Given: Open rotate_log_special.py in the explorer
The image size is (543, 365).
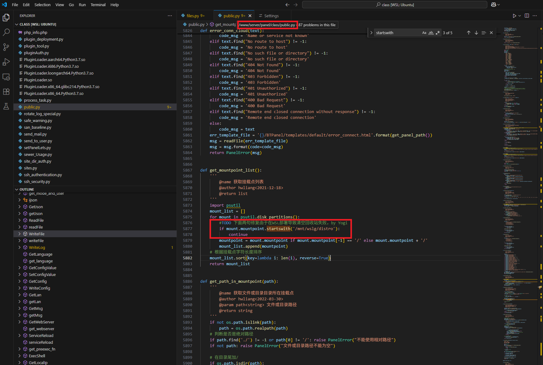Looking at the screenshot, I should click(x=95, y=114).
